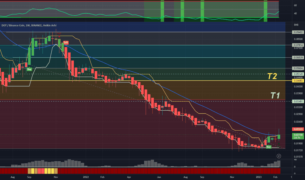The height and width of the screenshot is (180, 305).
Task: Click the 40 level on oscillator scale
Action: 295,13
